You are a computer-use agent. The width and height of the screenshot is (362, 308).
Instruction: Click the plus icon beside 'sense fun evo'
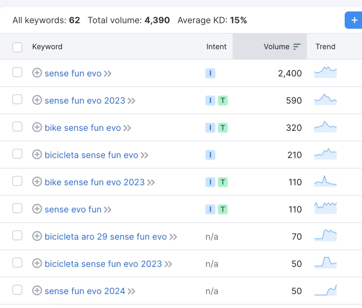click(x=37, y=73)
